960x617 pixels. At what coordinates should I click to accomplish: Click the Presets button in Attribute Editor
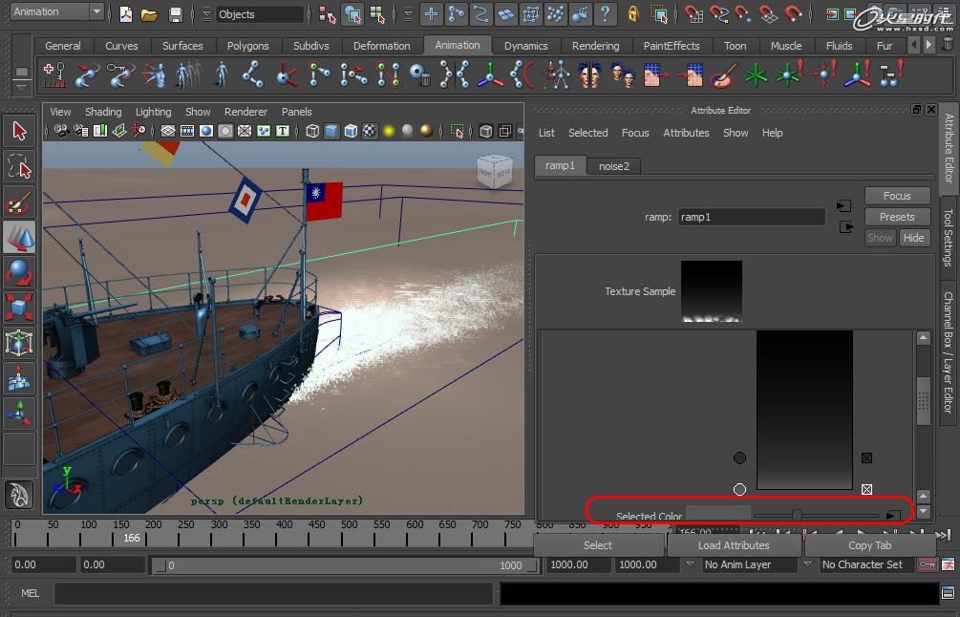tap(896, 217)
